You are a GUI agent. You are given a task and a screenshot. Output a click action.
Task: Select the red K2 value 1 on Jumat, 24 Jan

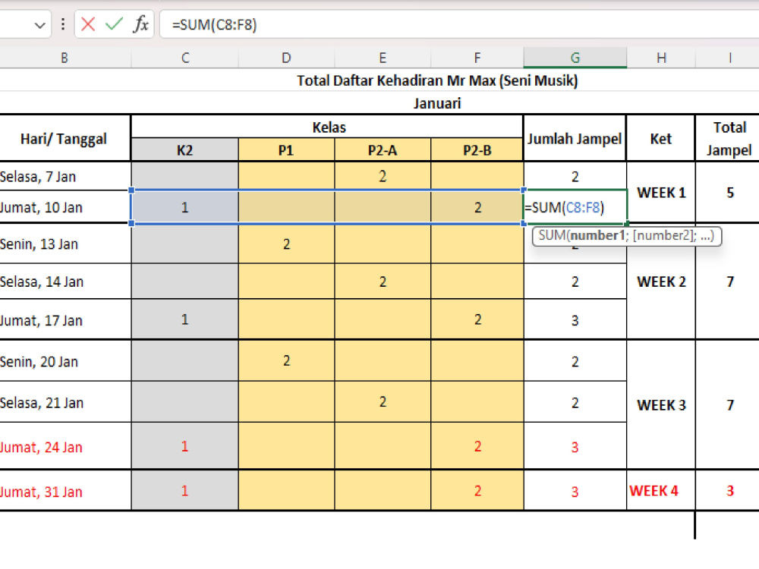(x=185, y=446)
